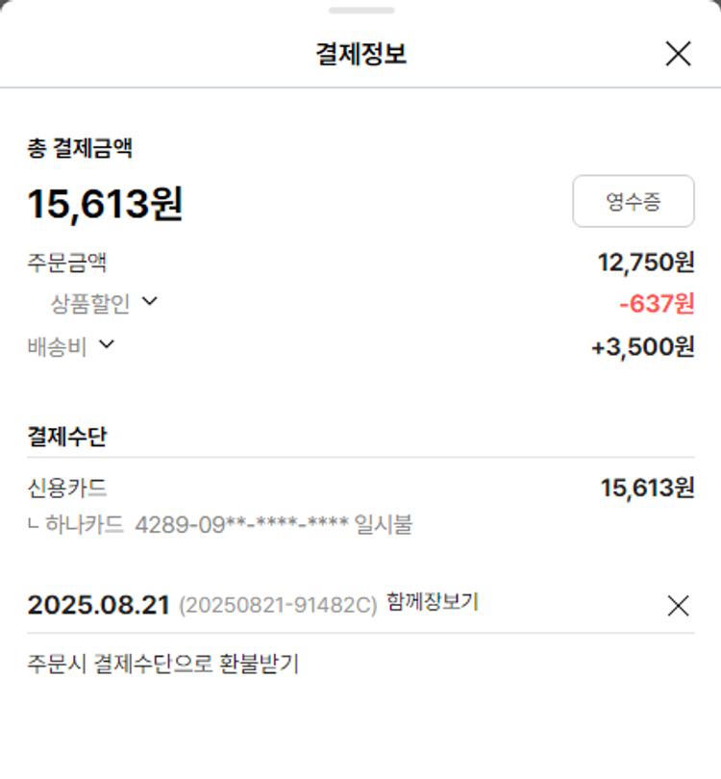721x779 pixels.
Task: Close the 결제정보 sheet with the X
Action: tap(678, 54)
